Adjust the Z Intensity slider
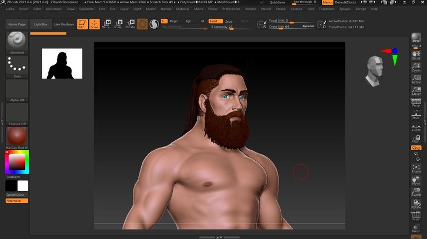This screenshot has height=239, width=427. coord(231,27)
